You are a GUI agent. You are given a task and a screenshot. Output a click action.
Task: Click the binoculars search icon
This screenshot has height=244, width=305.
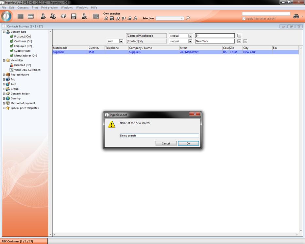tap(296, 16)
